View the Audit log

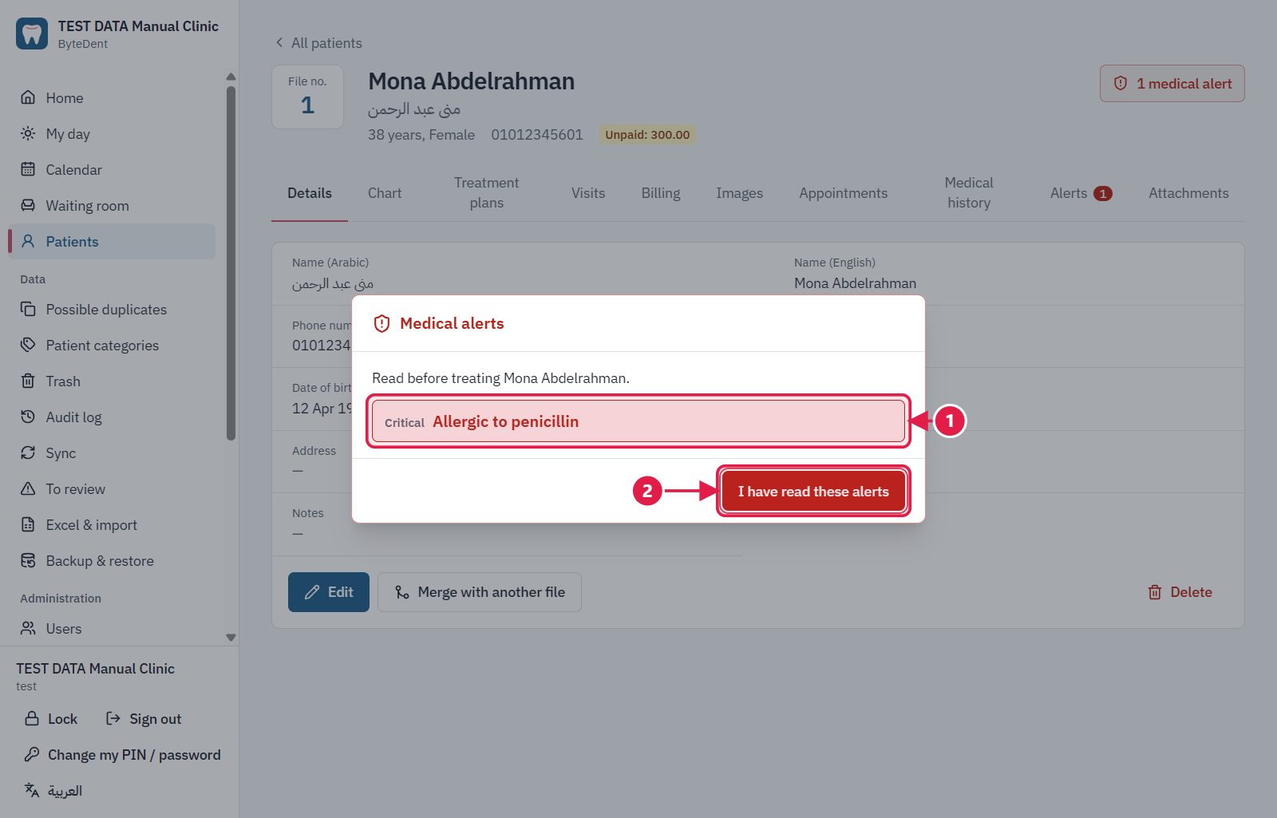(112, 417)
